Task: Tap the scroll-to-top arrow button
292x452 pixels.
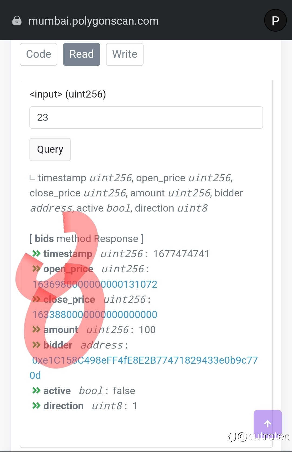Action: [268, 424]
